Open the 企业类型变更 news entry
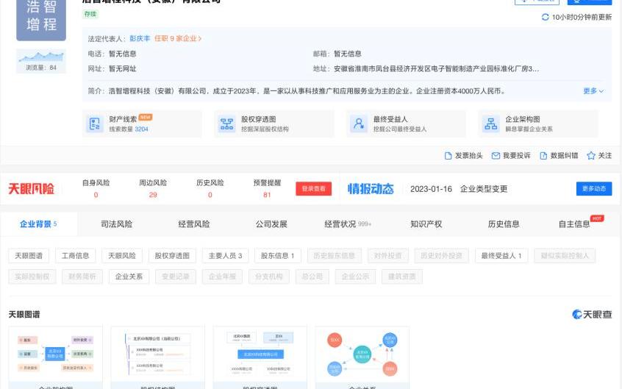 [484, 189]
